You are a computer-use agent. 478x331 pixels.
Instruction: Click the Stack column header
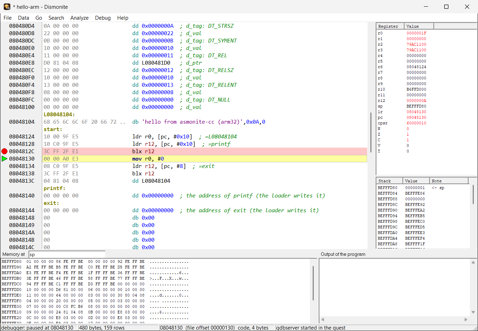389,181
